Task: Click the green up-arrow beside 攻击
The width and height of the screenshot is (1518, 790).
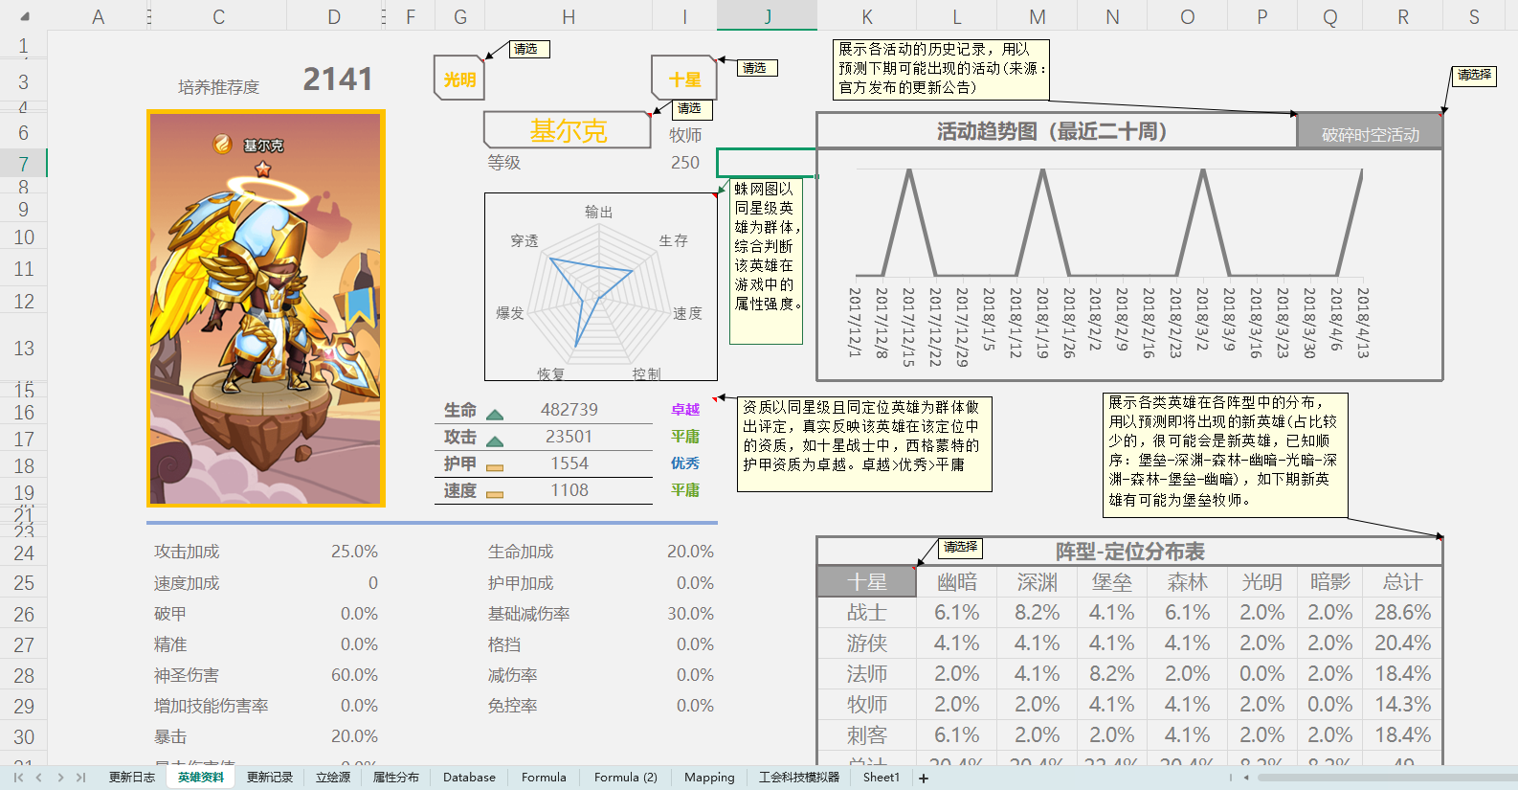Action: [x=495, y=441]
